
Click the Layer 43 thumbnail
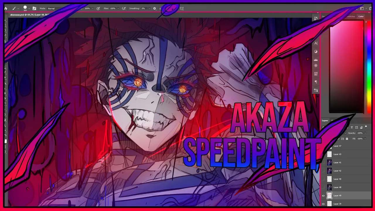(329, 154)
